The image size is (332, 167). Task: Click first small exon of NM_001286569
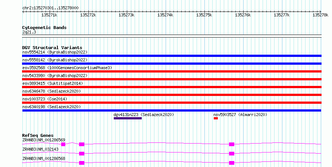63,144
